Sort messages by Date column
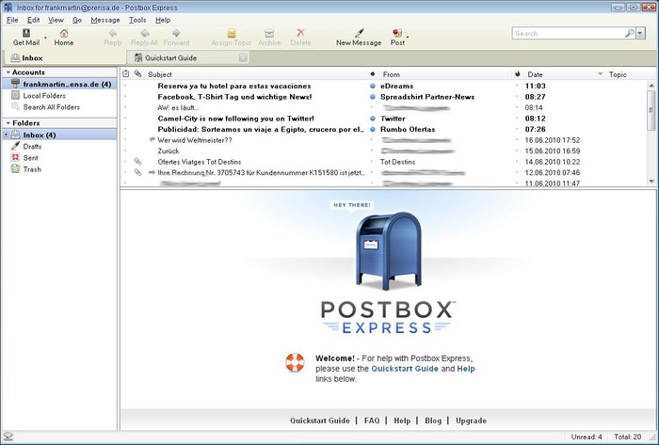This screenshot has height=445, width=659. pos(564,74)
